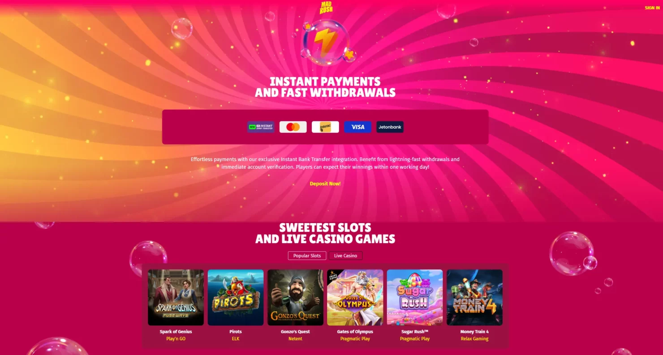Follow the Deposit Now! link
Image resolution: width=663 pixels, height=355 pixels.
point(325,184)
